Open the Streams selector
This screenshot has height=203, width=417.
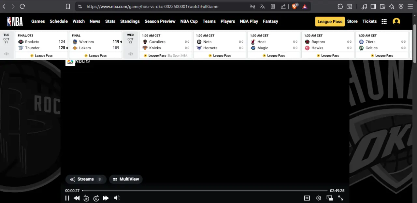point(86,179)
